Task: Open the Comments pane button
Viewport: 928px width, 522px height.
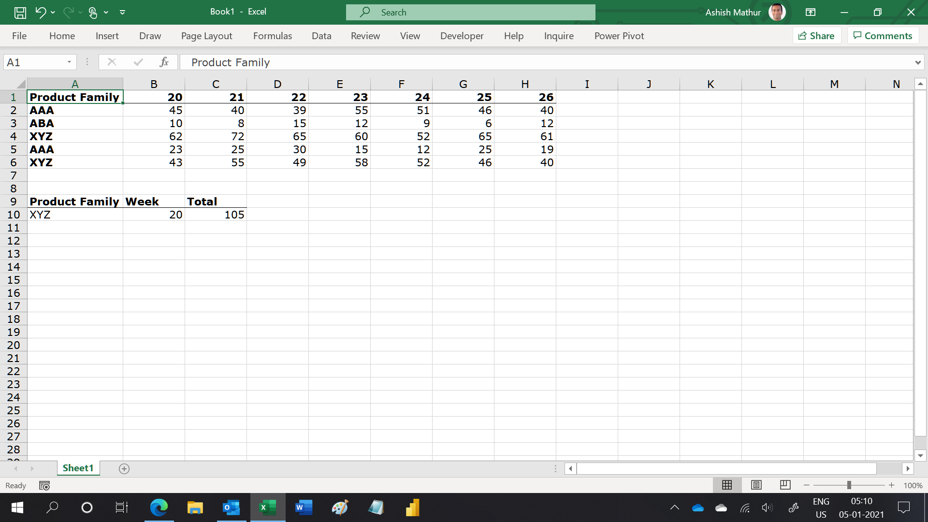Action: tap(883, 36)
